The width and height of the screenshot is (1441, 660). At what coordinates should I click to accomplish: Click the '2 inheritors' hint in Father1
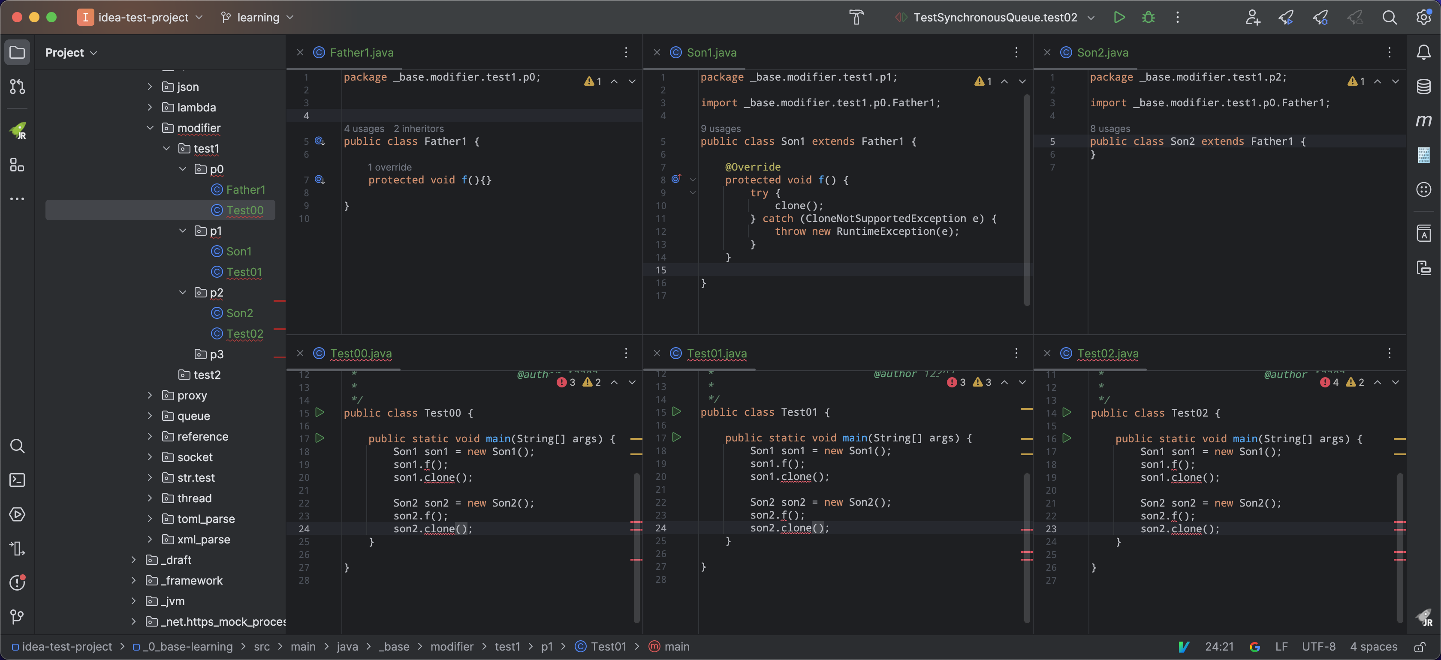419,129
